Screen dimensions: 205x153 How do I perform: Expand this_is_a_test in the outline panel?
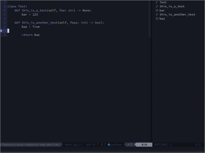point(172,6)
